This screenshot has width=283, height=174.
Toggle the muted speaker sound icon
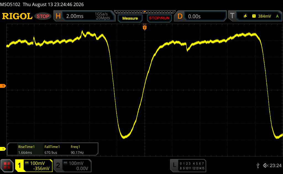tap(266, 165)
